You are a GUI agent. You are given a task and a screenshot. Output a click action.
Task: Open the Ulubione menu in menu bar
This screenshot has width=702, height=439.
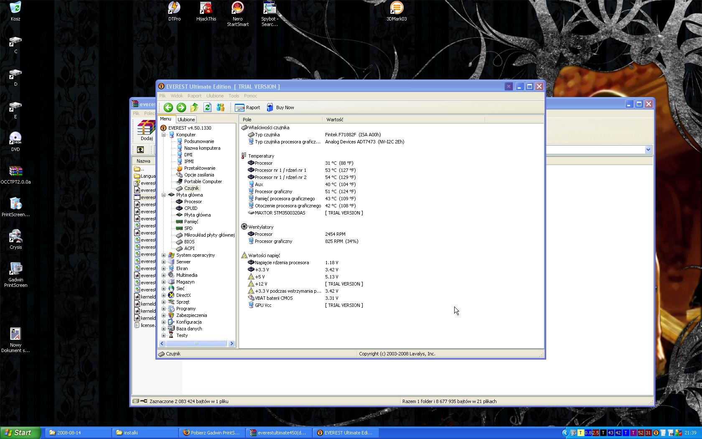pos(215,96)
